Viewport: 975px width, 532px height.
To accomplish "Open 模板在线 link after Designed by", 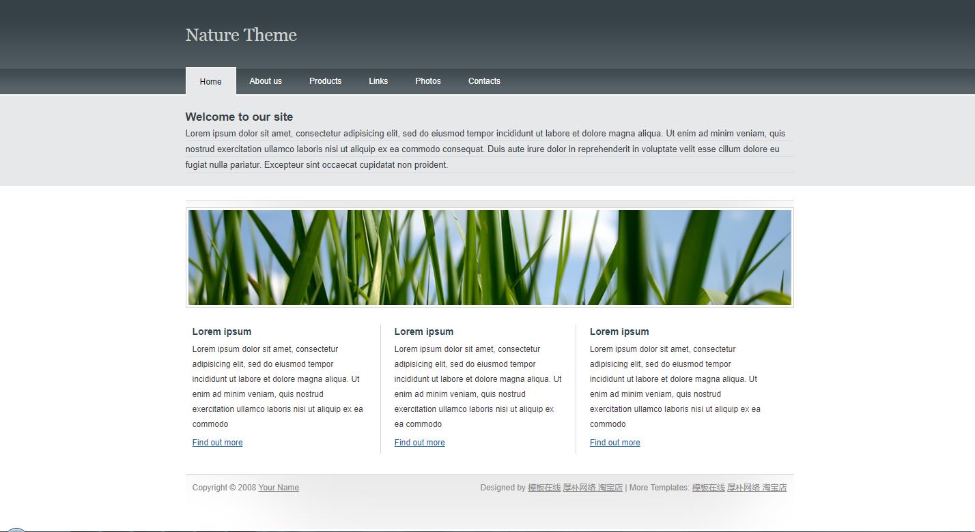I will [x=544, y=488].
